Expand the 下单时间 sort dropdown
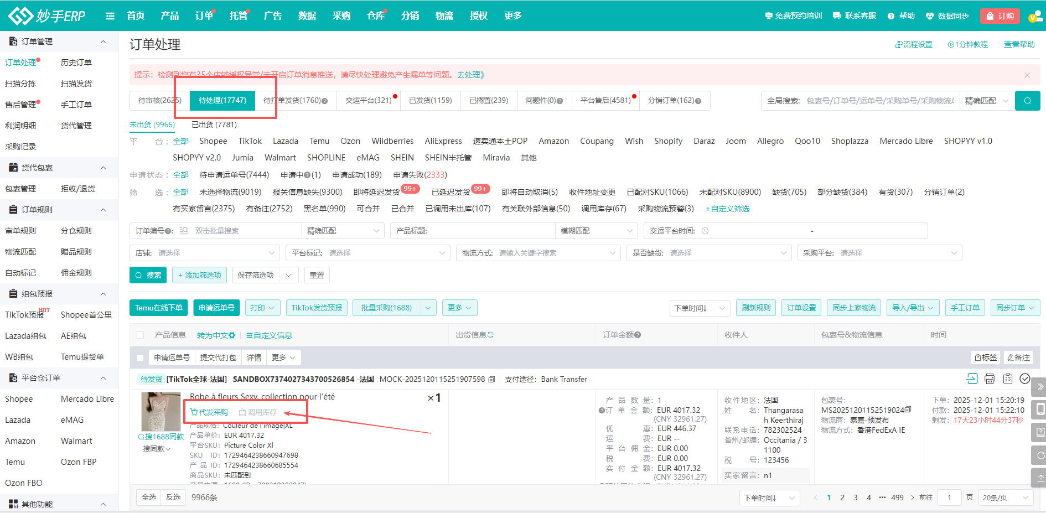 [x=700, y=308]
